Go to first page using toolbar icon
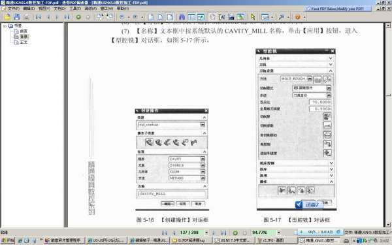Image resolution: width=392 pixels, height=245 pixels. 39,17
